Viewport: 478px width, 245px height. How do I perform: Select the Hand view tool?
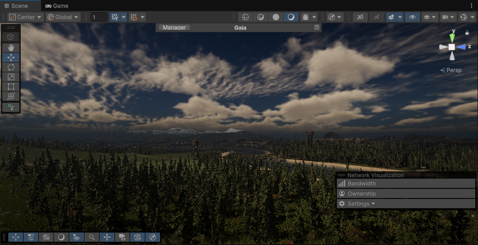coord(11,47)
